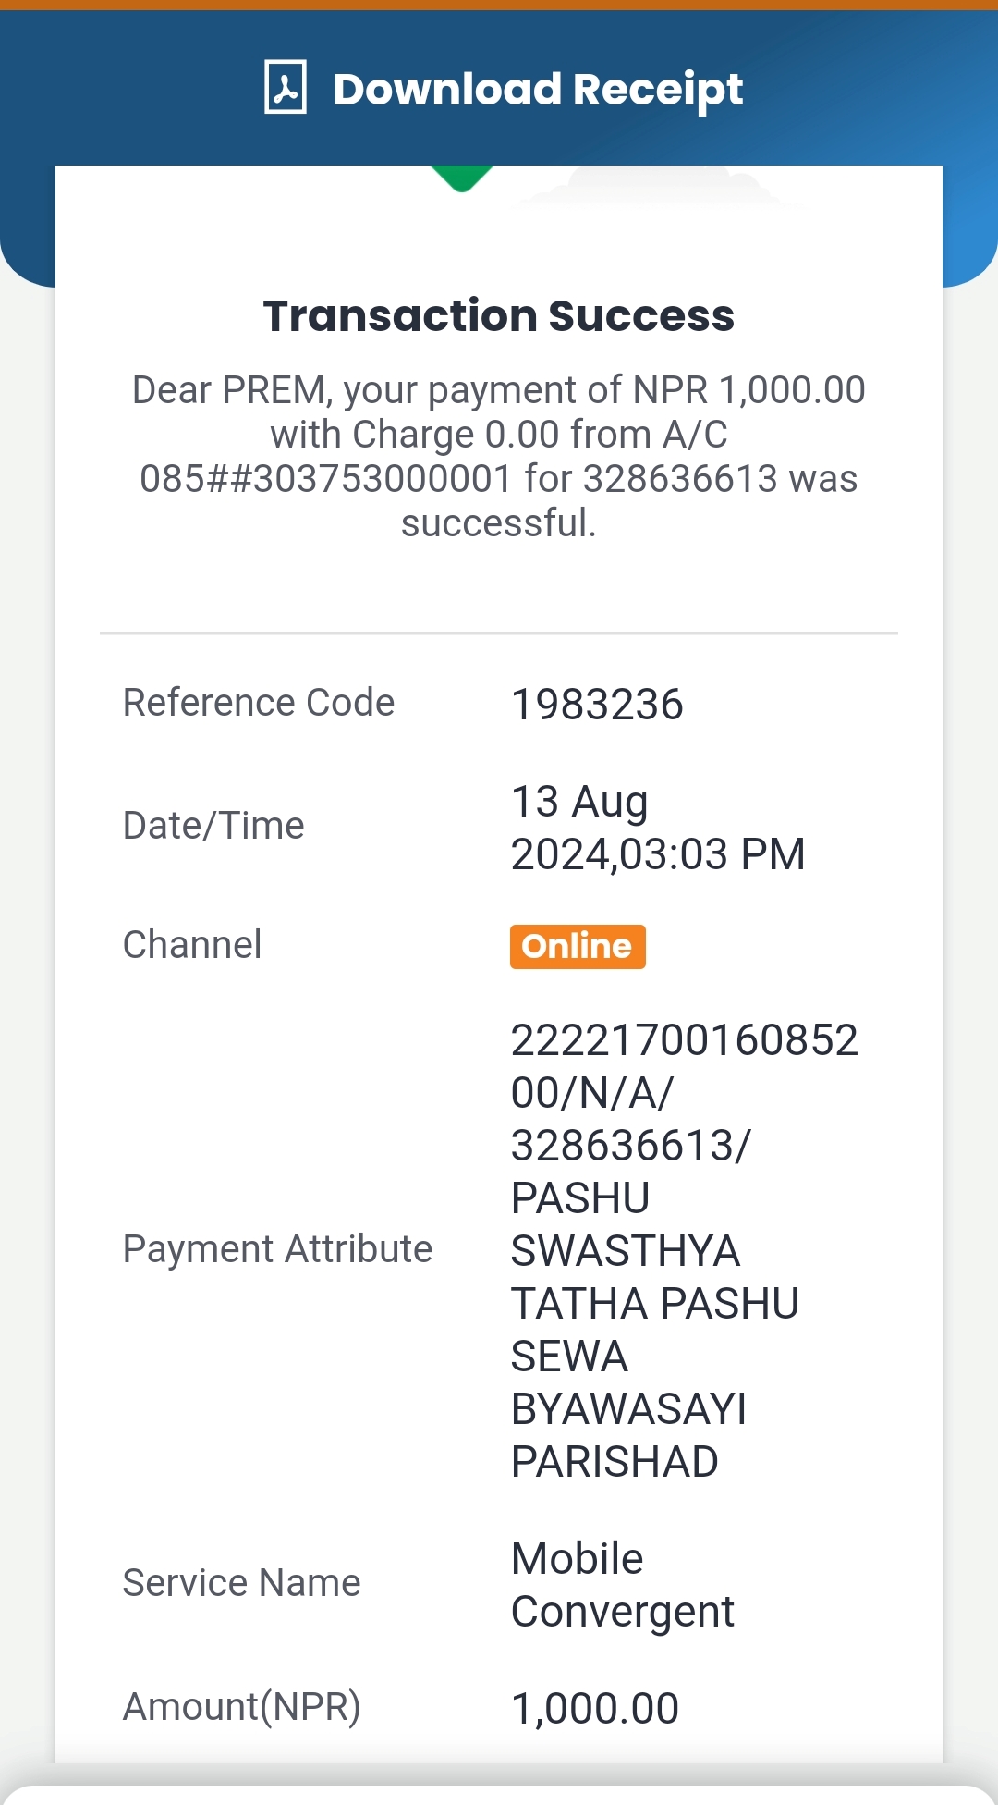Tap the orange Online badge
The height and width of the screenshot is (1805, 998).
[x=578, y=947]
